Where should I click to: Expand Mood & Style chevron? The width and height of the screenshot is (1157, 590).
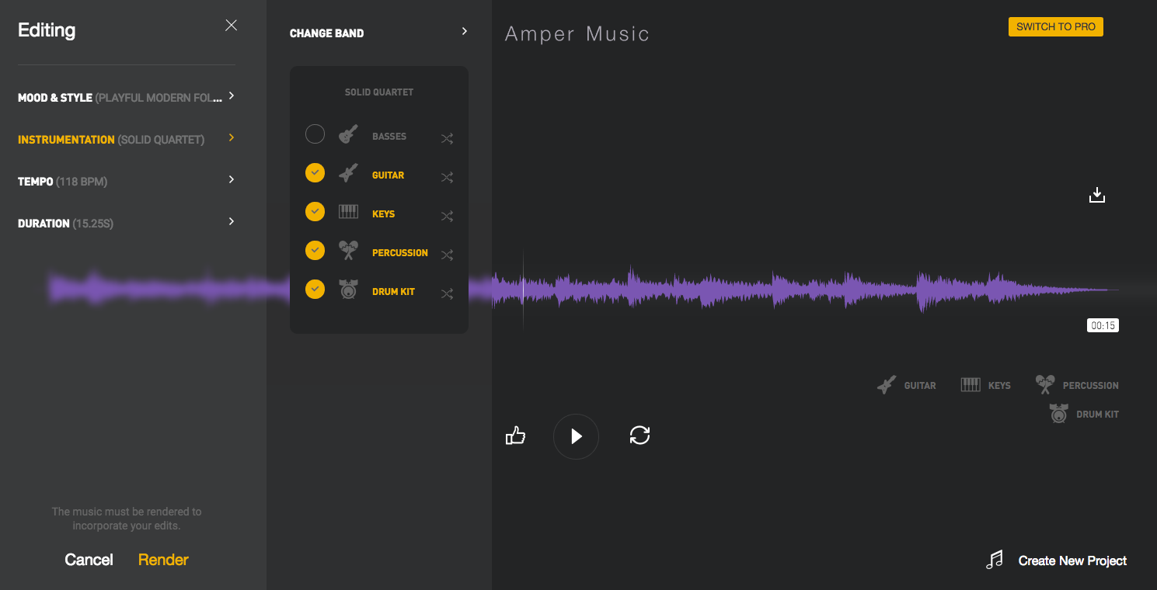point(232,96)
